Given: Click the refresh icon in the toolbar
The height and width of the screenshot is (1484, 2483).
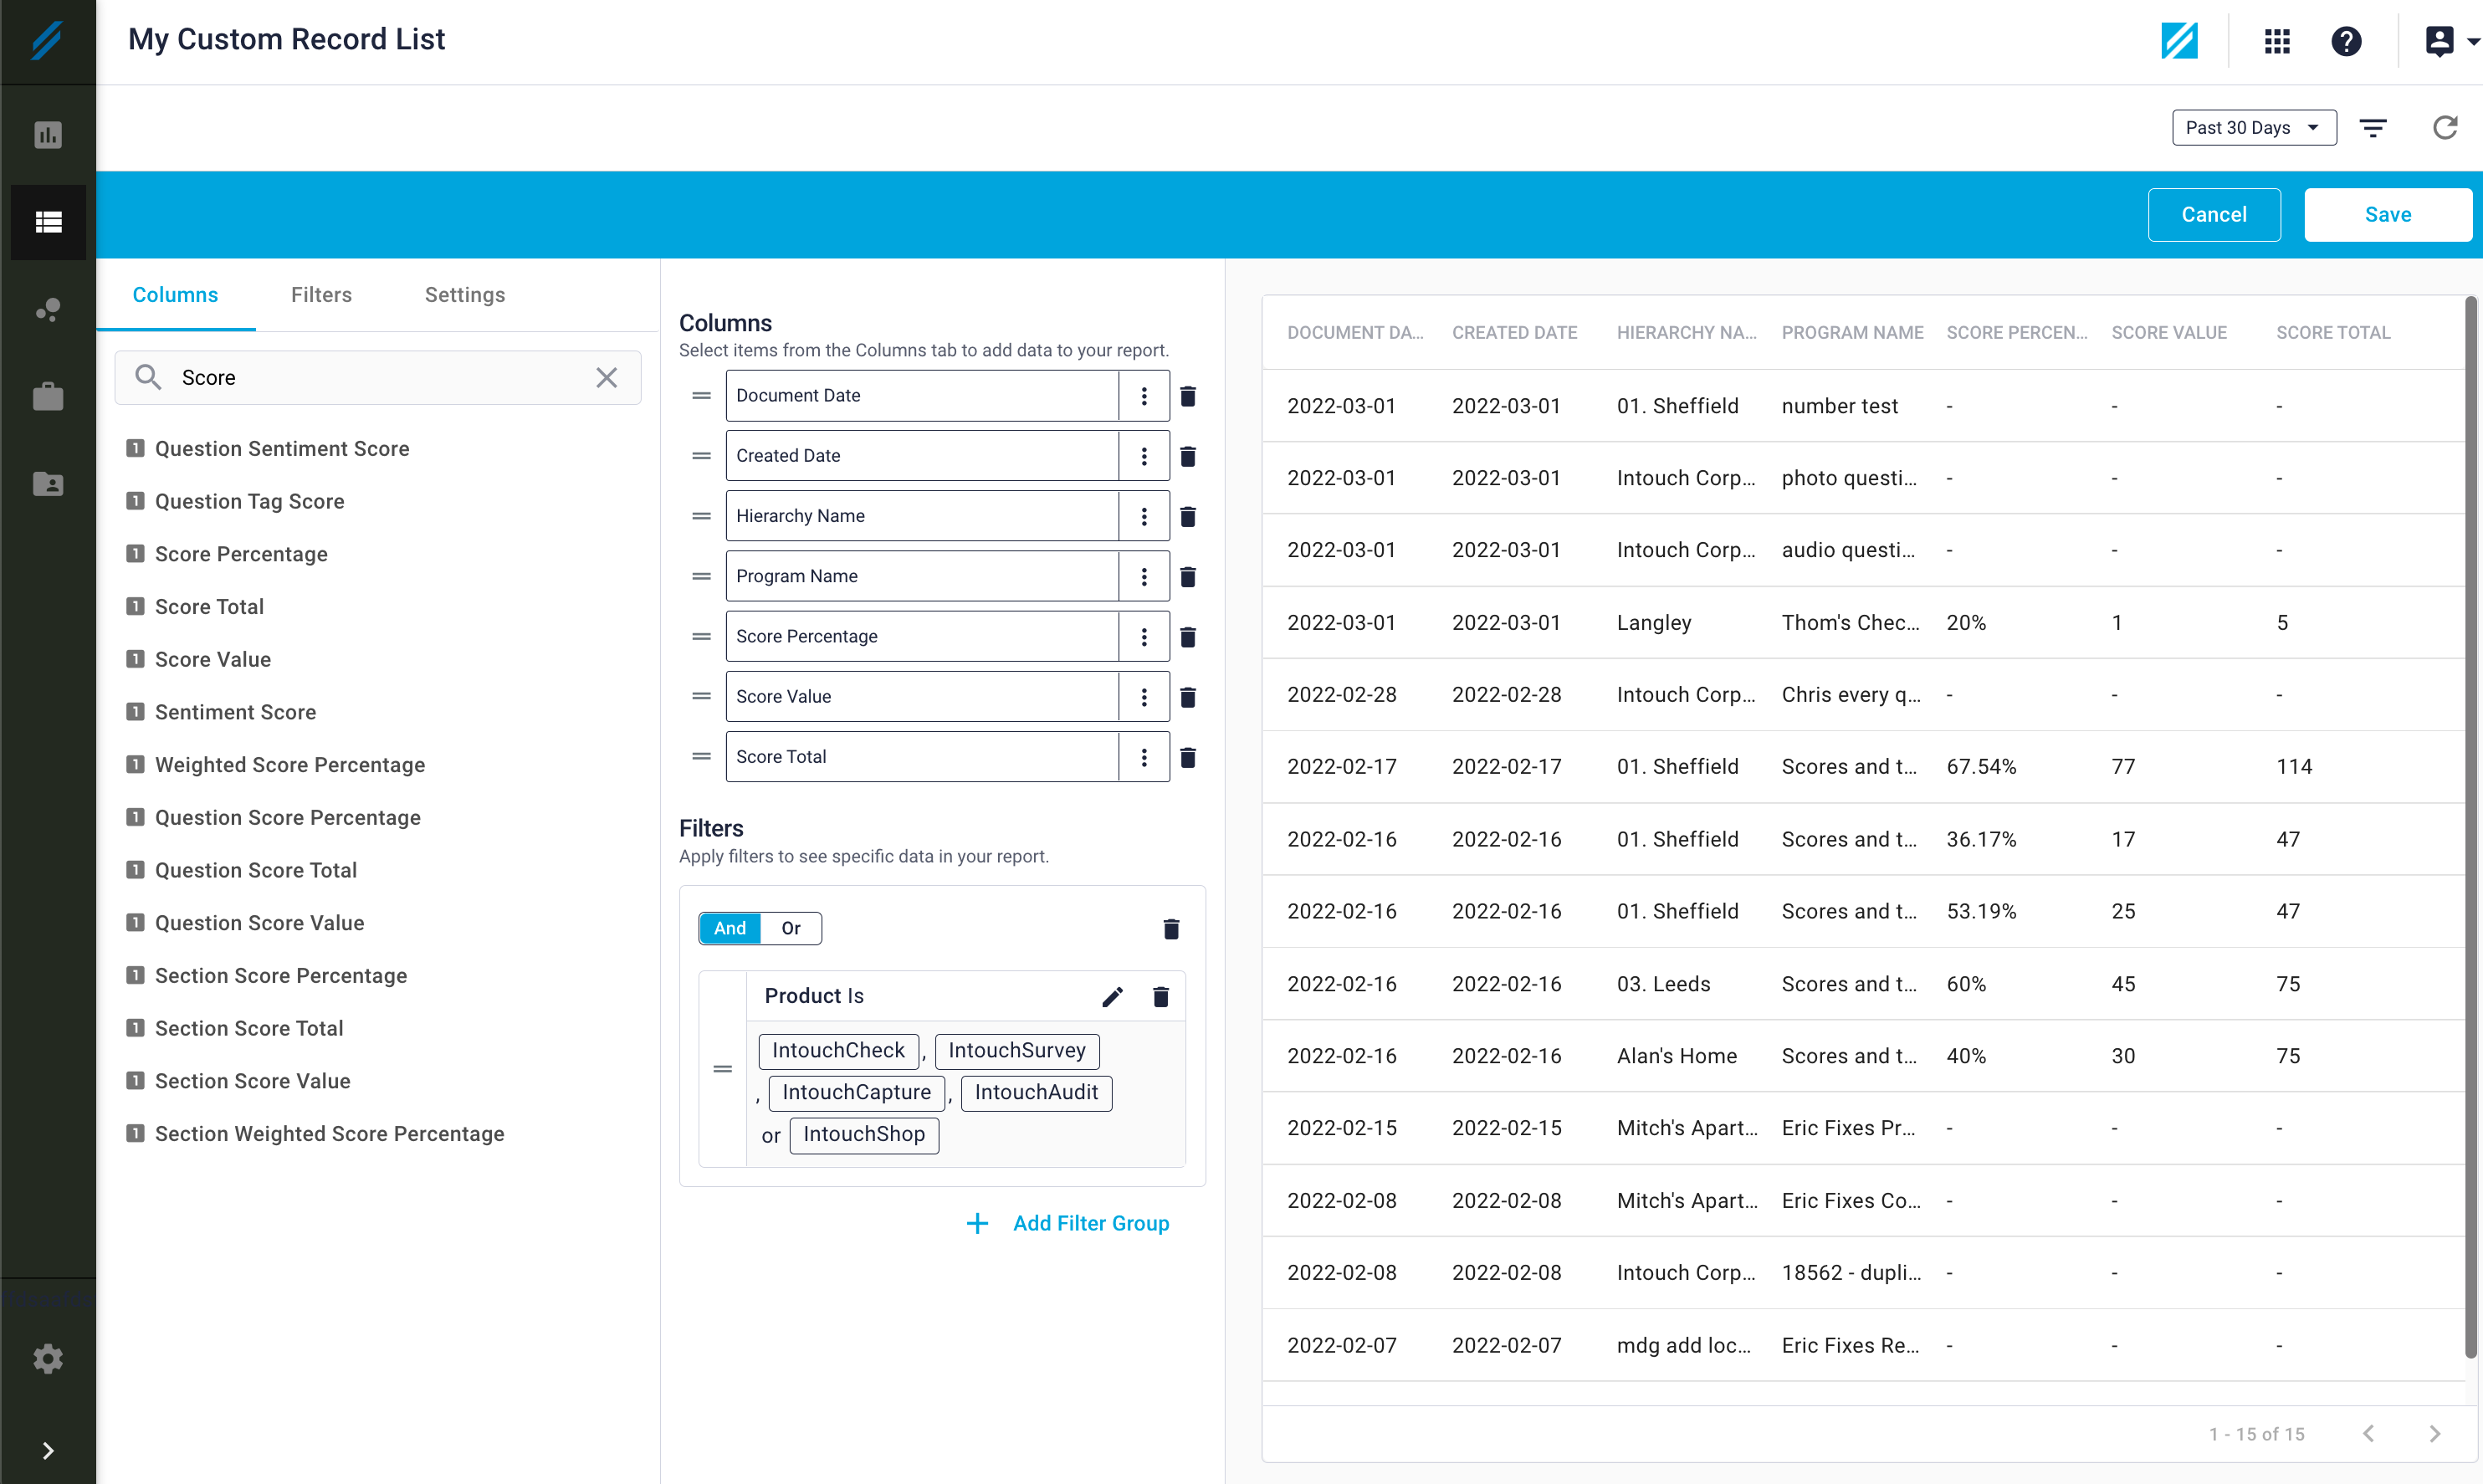Looking at the screenshot, I should [x=2444, y=128].
